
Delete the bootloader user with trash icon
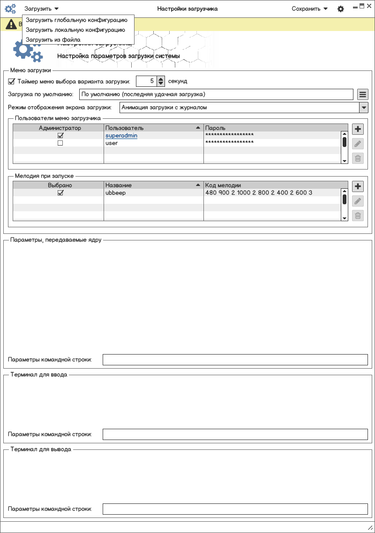(x=358, y=158)
